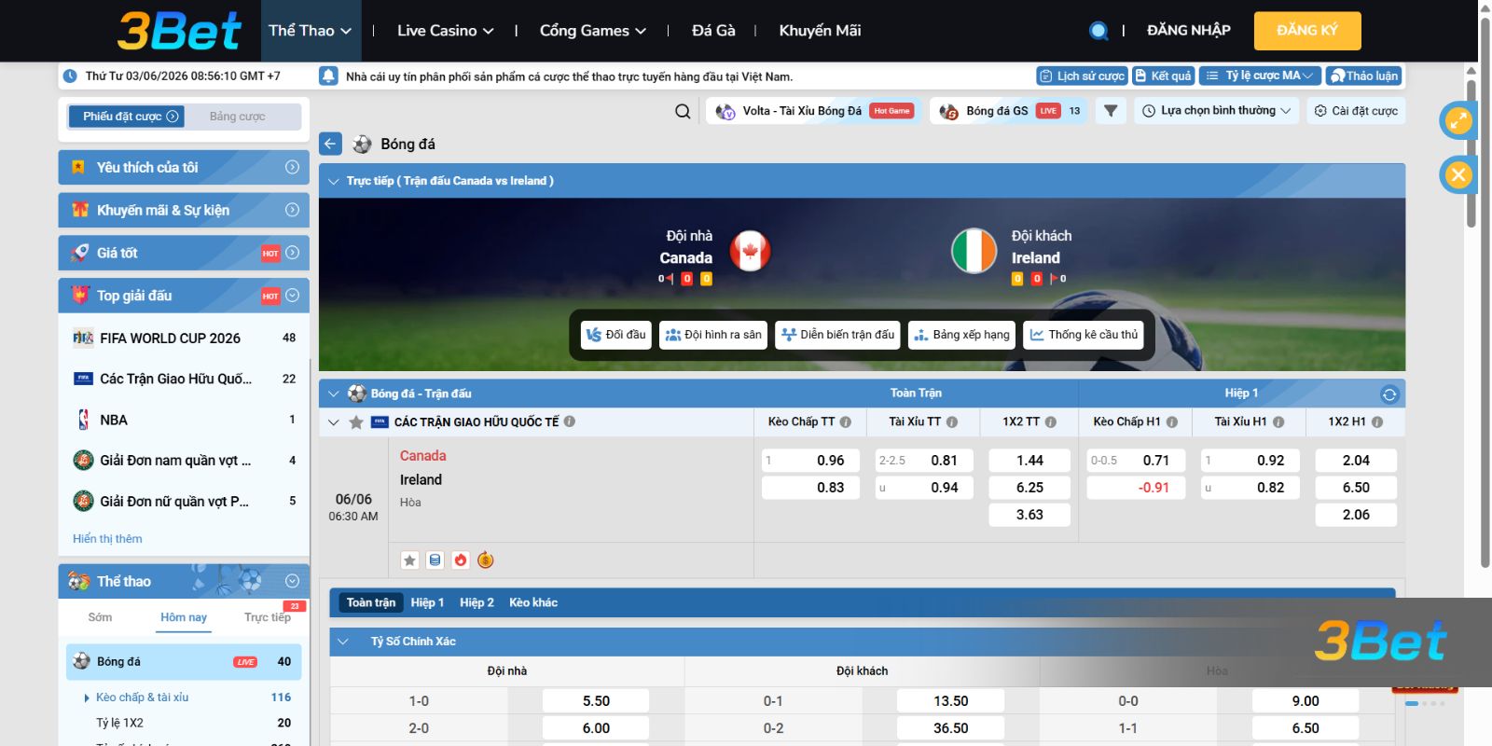Collapse the Top giải đấu panel
The width and height of the screenshot is (1492, 746).
tap(184, 296)
